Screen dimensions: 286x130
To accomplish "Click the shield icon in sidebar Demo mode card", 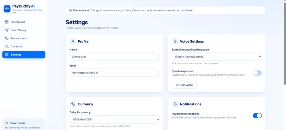I will [x=7, y=123].
